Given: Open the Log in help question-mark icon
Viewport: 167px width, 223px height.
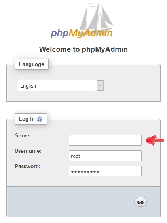Looking at the screenshot, I should pos(40,119).
